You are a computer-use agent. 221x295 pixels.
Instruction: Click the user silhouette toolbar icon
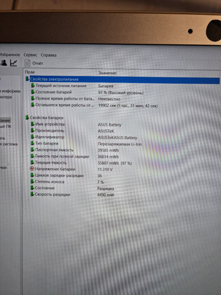click(4, 63)
